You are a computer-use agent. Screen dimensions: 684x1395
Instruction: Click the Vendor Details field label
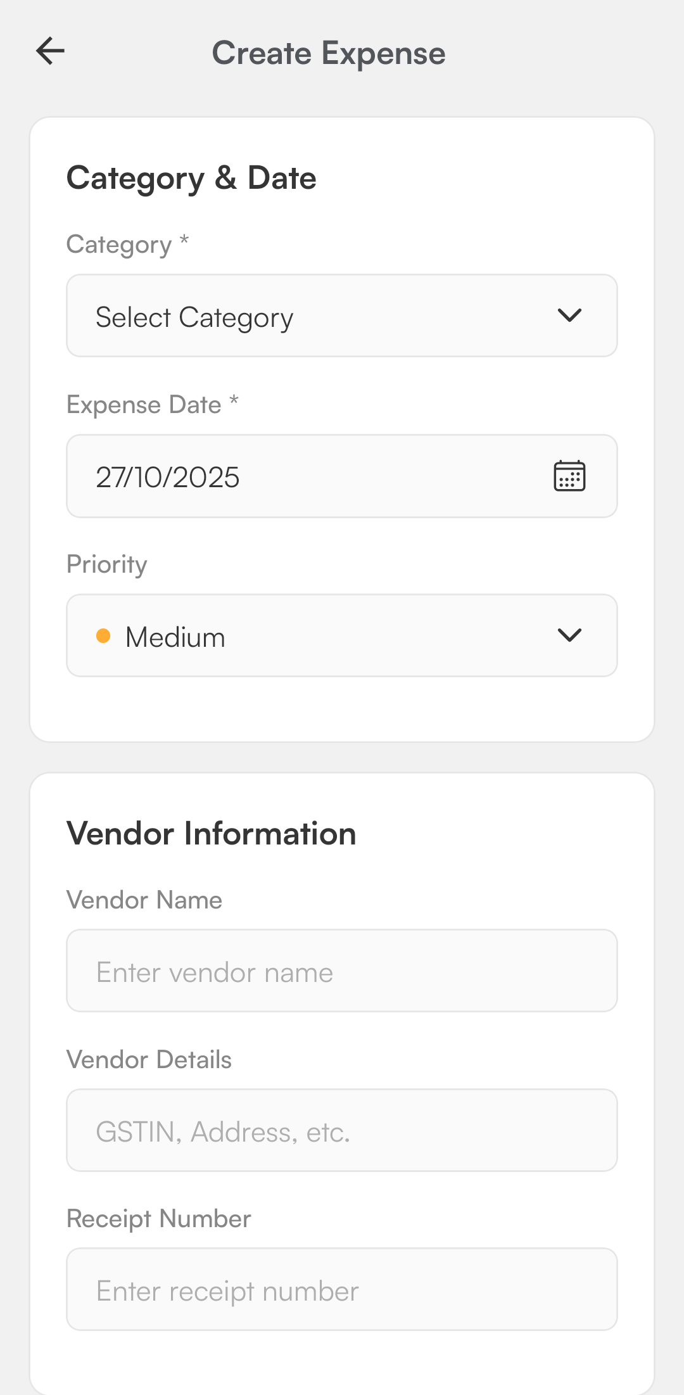[149, 1060]
